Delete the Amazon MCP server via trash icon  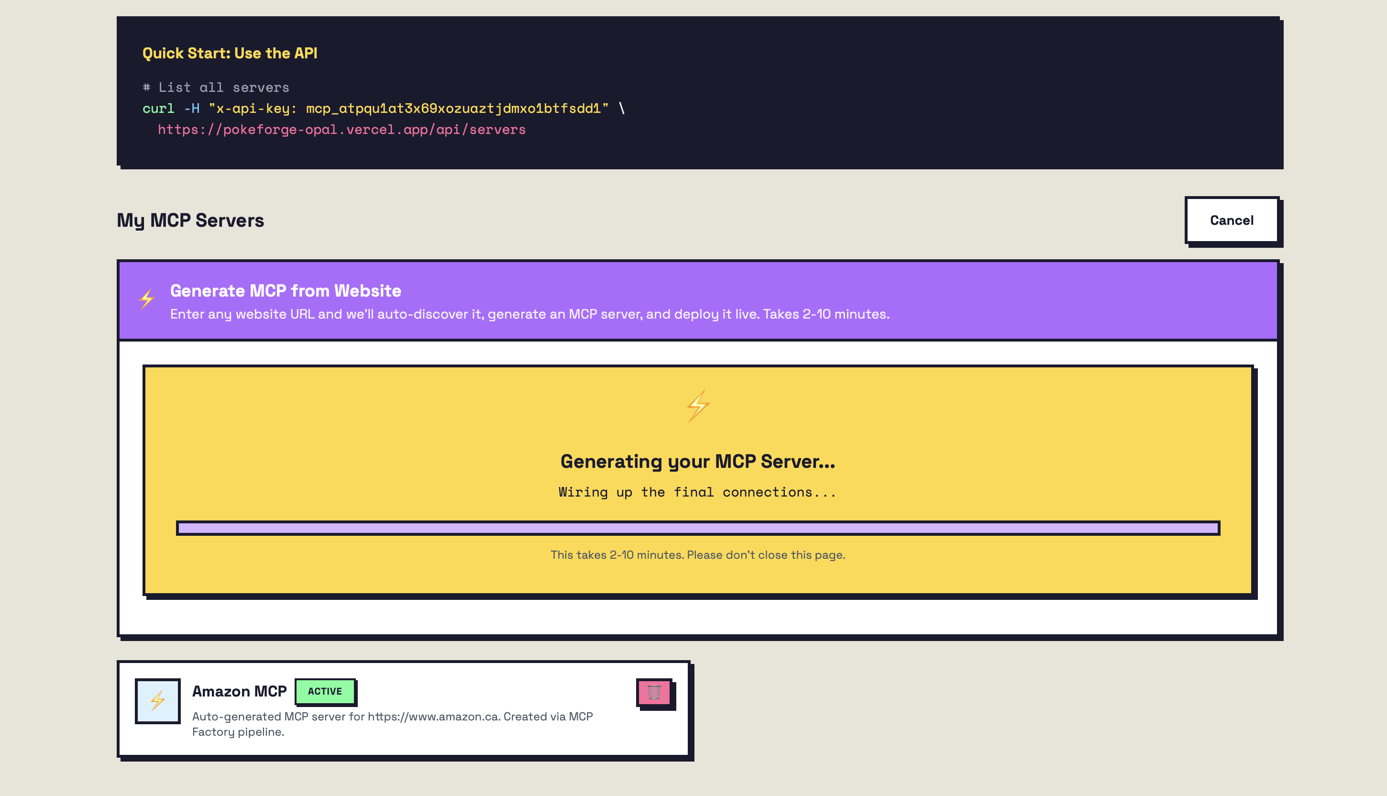coord(654,692)
